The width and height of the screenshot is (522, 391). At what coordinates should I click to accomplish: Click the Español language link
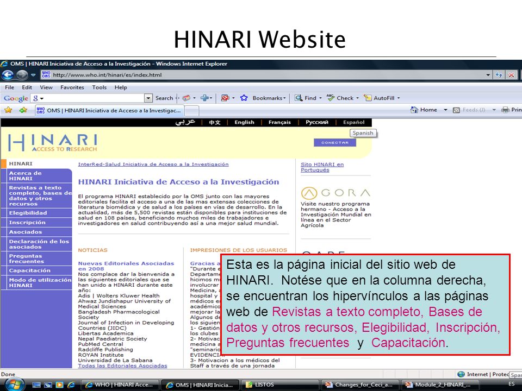pos(354,122)
